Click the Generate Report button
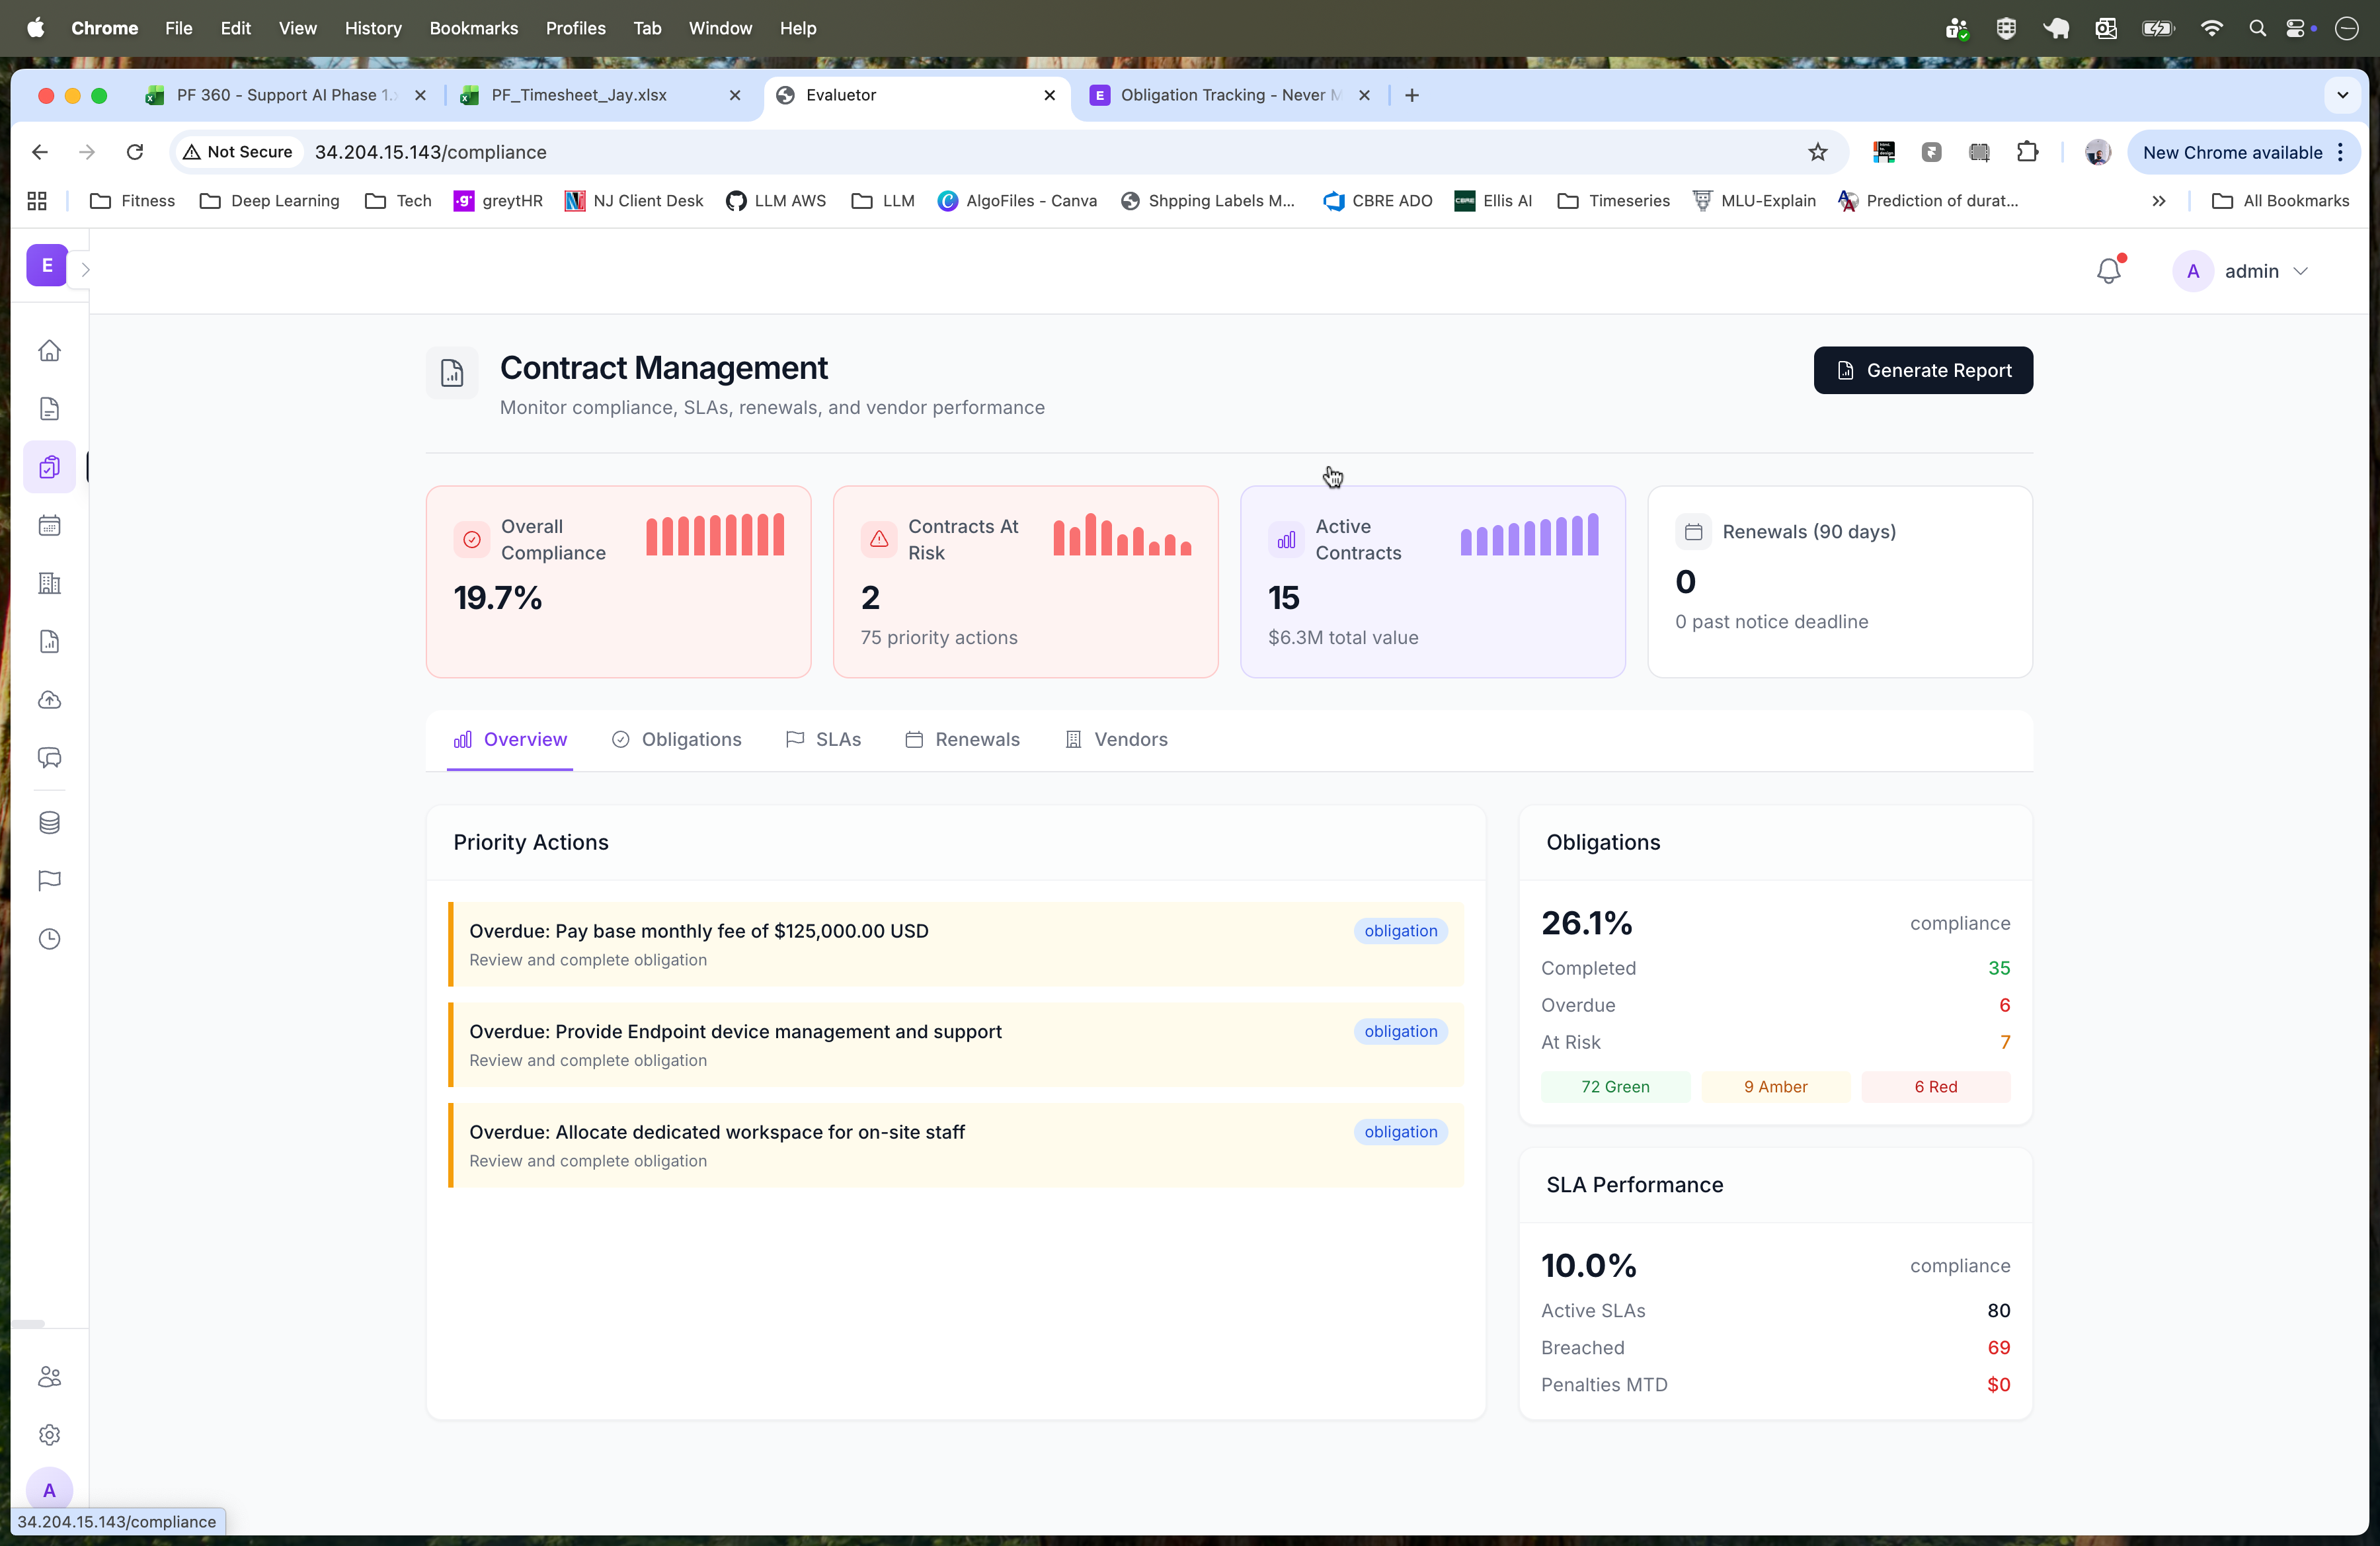Viewport: 2380px width, 1546px height. pyautogui.click(x=1922, y=369)
